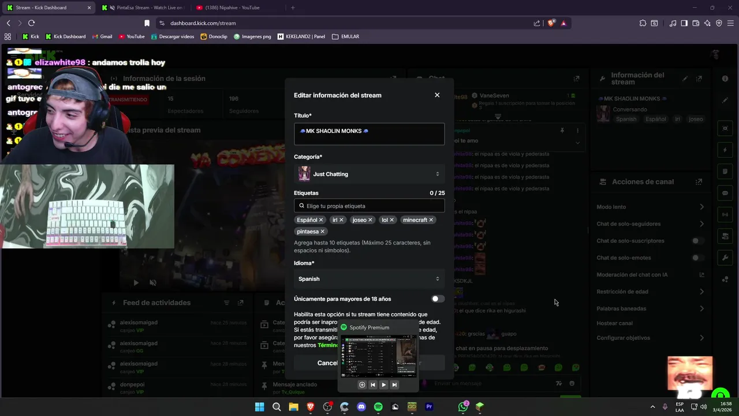Open the Gmail bookmark
This screenshot has height=416, width=739.
pyautogui.click(x=102, y=36)
